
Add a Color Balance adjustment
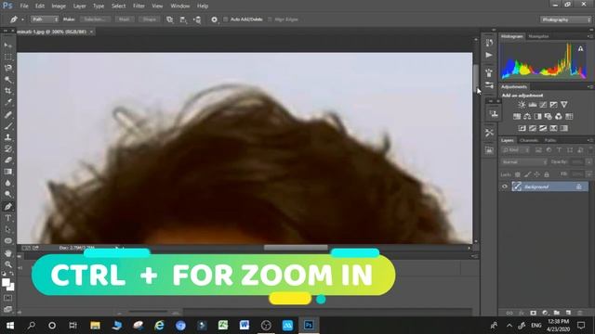pyautogui.click(x=527, y=116)
